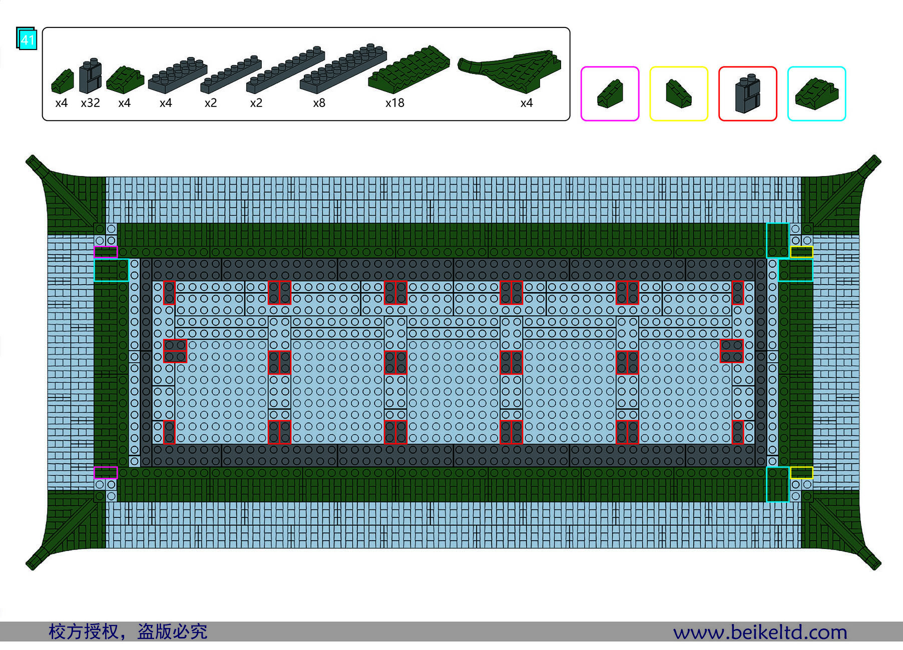Choose the longer single-row gray plate in parts list

285,69
